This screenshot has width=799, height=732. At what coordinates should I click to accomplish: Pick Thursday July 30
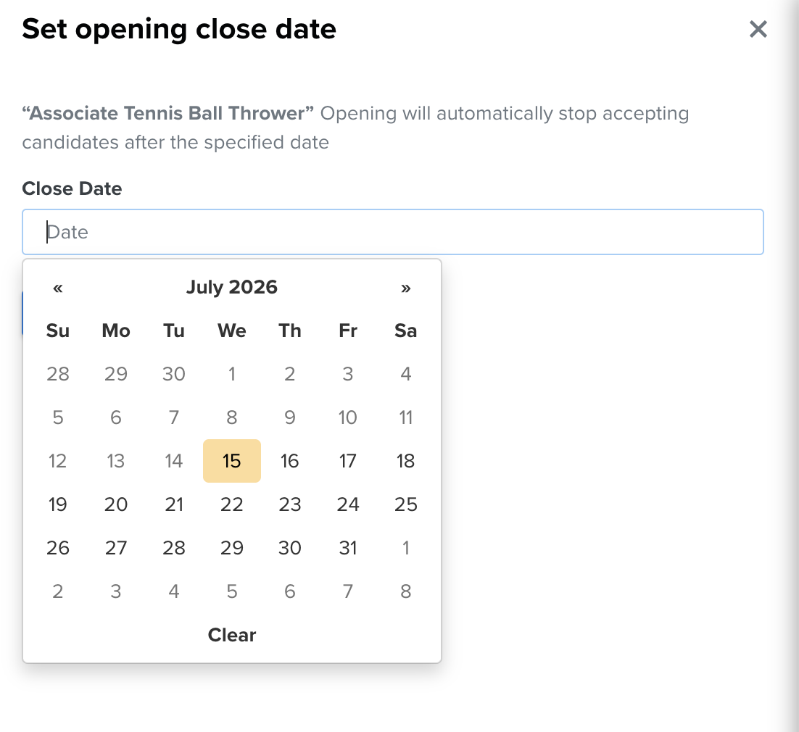289,548
